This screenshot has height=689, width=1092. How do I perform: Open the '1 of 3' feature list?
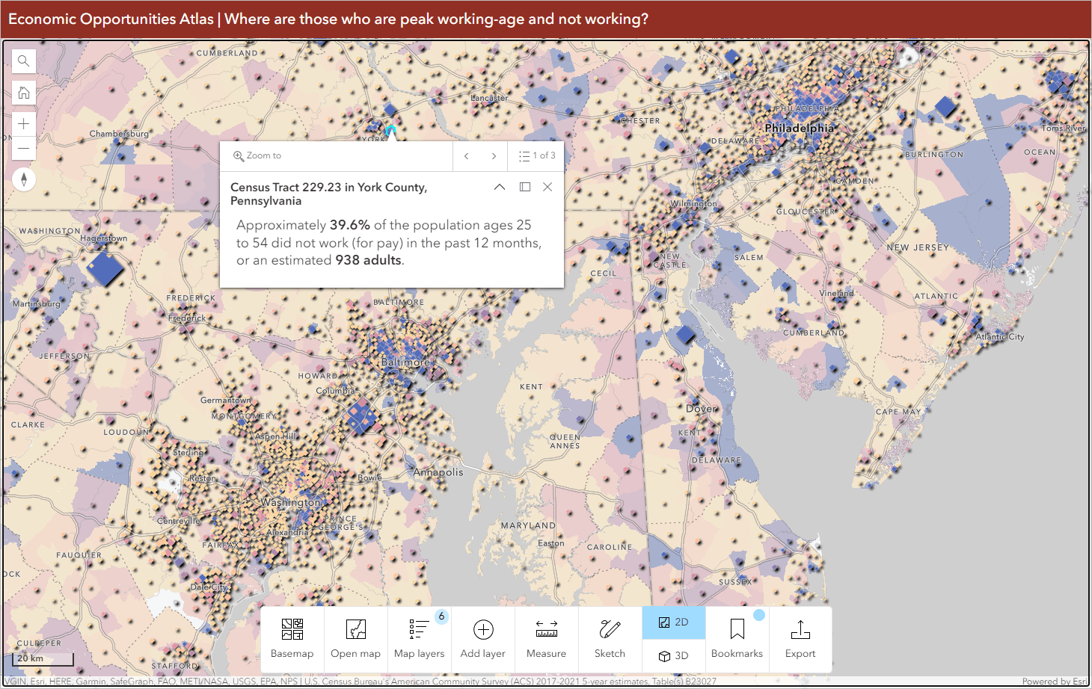(x=536, y=155)
